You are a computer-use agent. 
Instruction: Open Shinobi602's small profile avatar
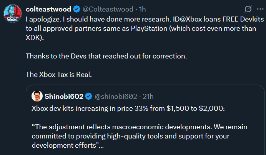(37, 96)
